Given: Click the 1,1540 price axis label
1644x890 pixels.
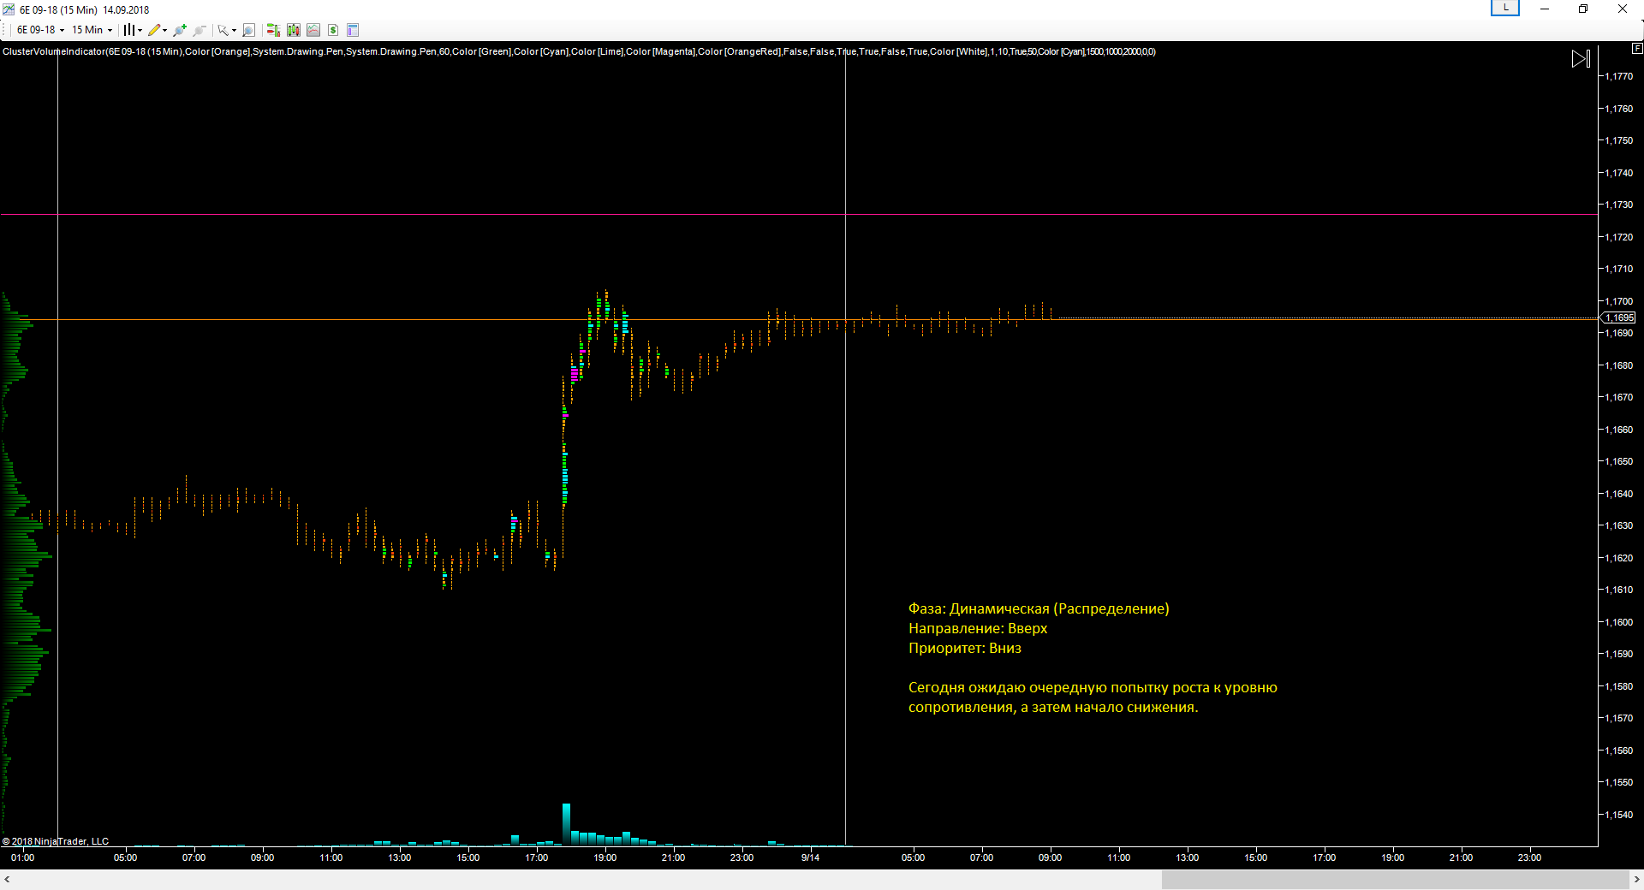Looking at the screenshot, I should 1618,815.
